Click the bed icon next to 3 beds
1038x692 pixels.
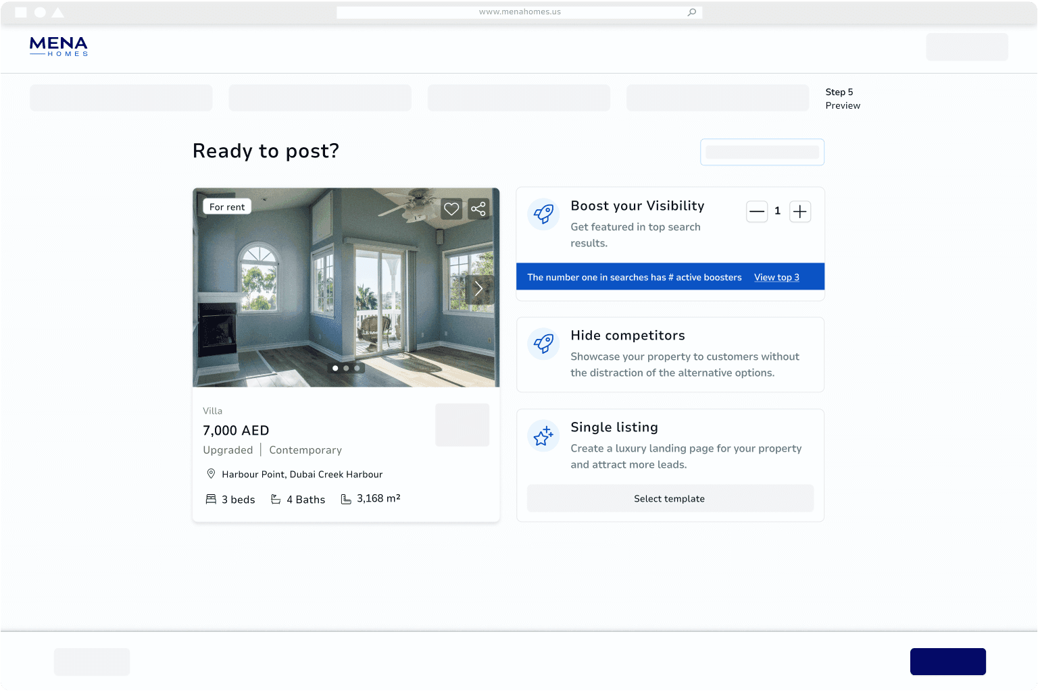pos(211,500)
